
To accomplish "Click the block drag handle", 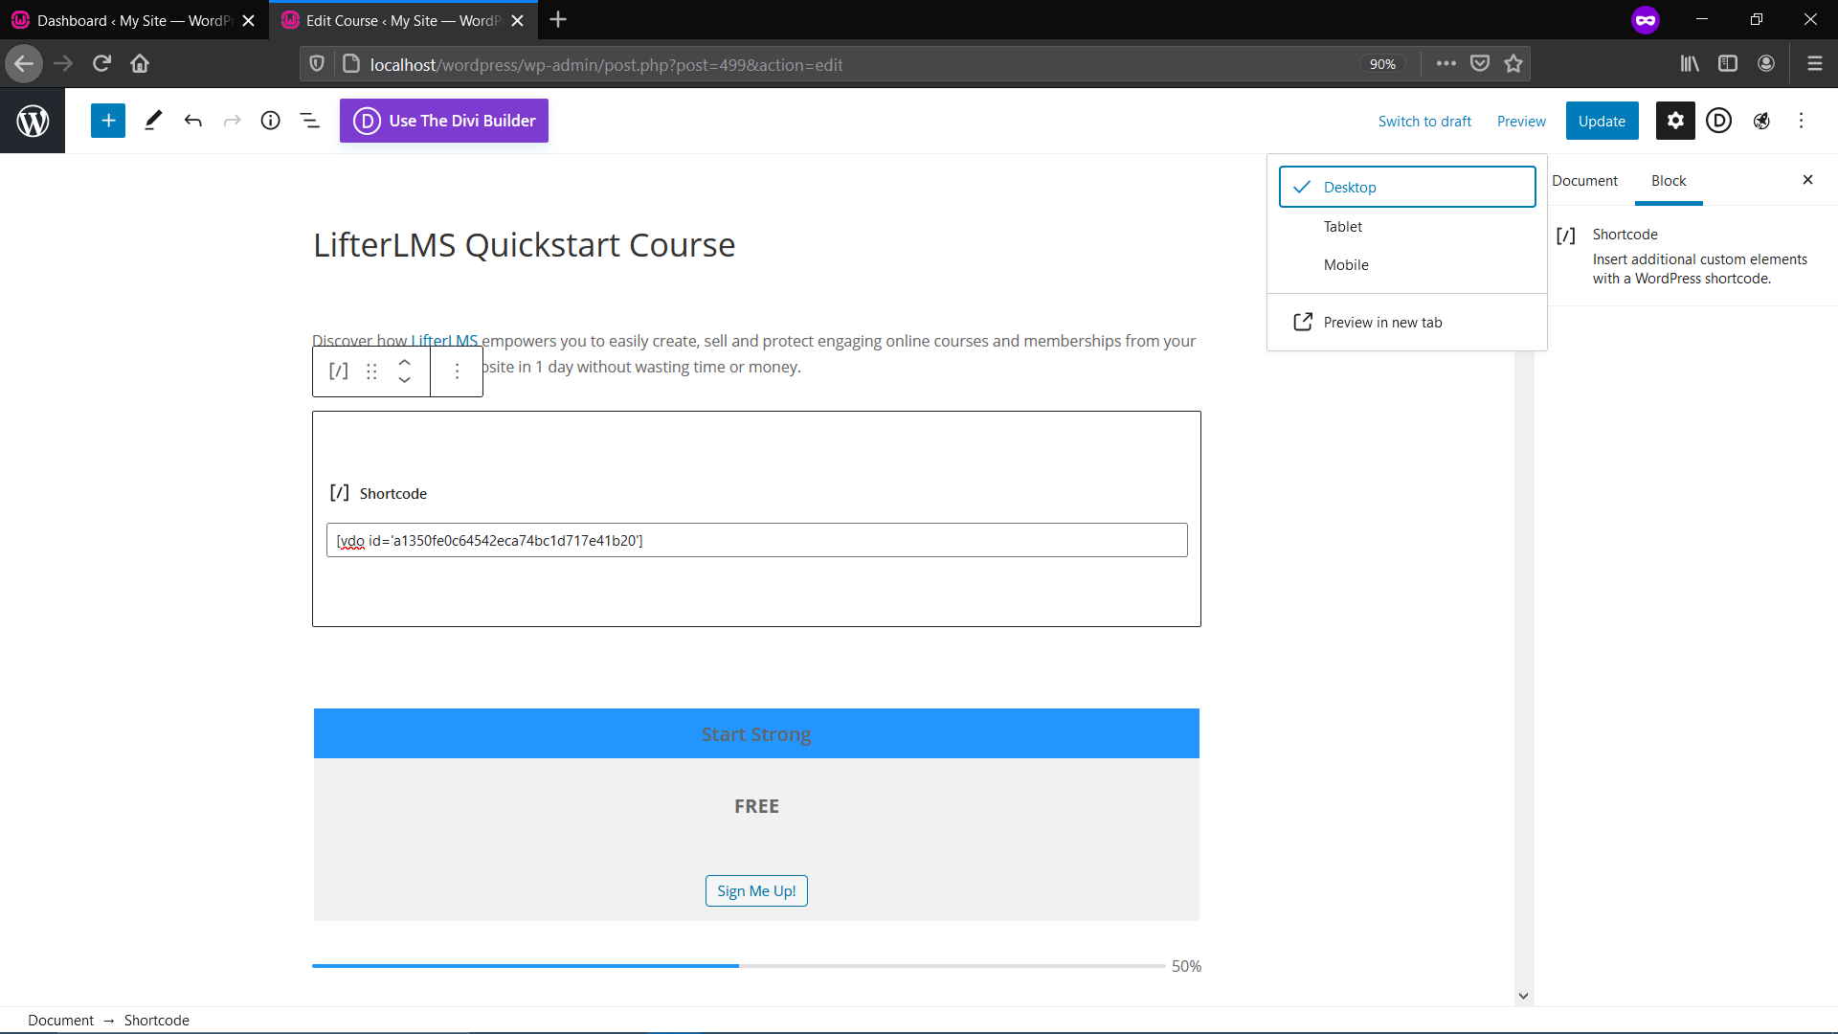I will click(x=371, y=371).
